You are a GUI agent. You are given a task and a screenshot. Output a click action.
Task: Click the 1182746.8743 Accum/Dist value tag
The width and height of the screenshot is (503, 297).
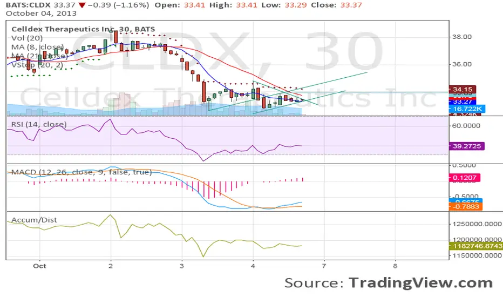(x=476, y=246)
